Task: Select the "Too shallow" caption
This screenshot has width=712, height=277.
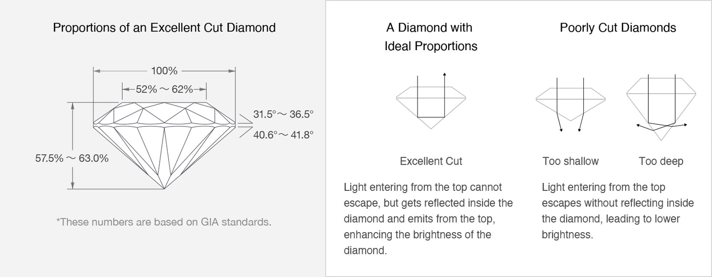Action: [570, 161]
